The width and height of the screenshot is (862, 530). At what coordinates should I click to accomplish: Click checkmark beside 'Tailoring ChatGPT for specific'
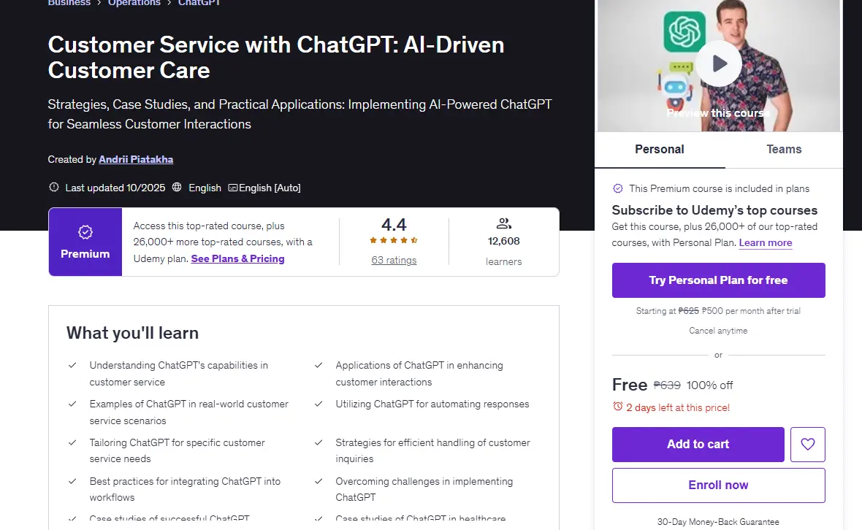72,442
